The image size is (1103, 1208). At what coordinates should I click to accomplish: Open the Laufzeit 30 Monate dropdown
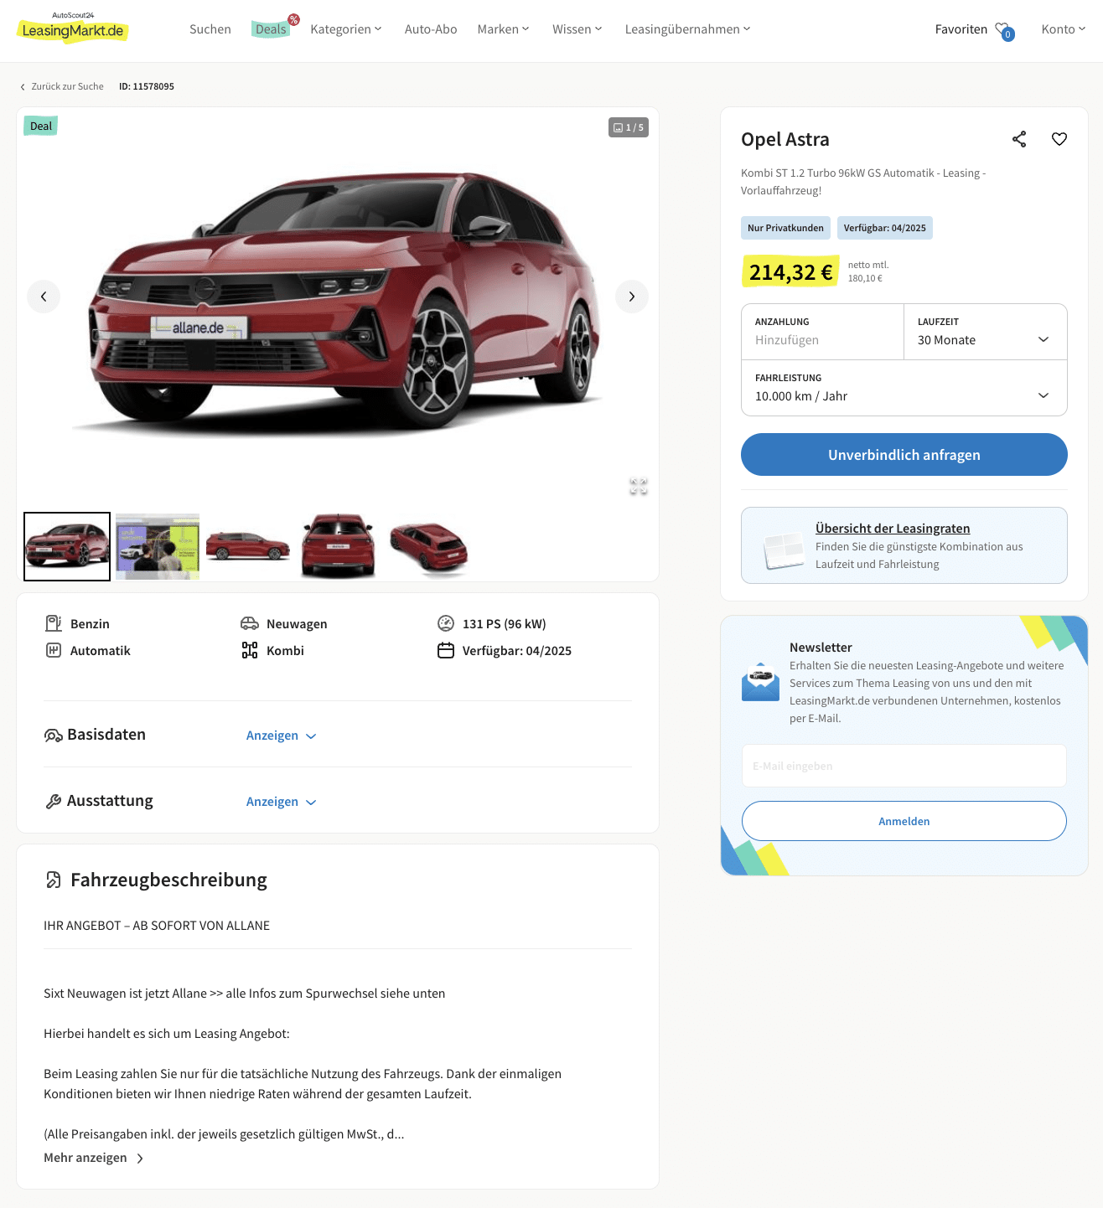(986, 332)
